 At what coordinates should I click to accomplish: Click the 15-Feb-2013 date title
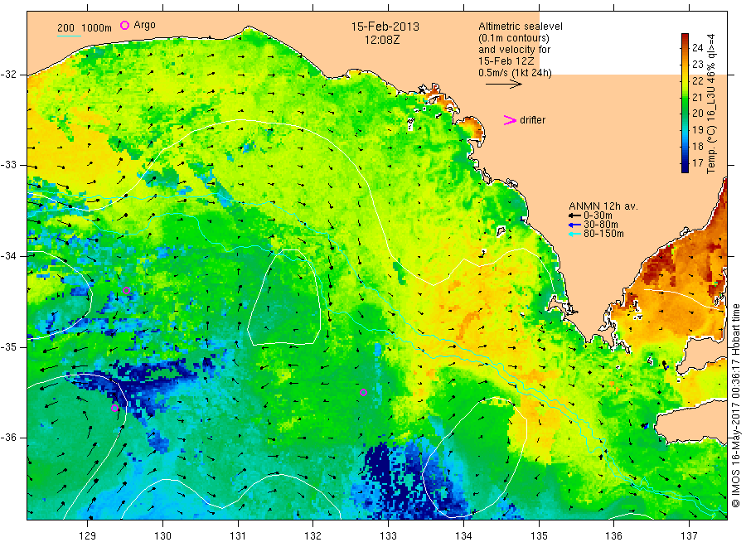click(385, 27)
